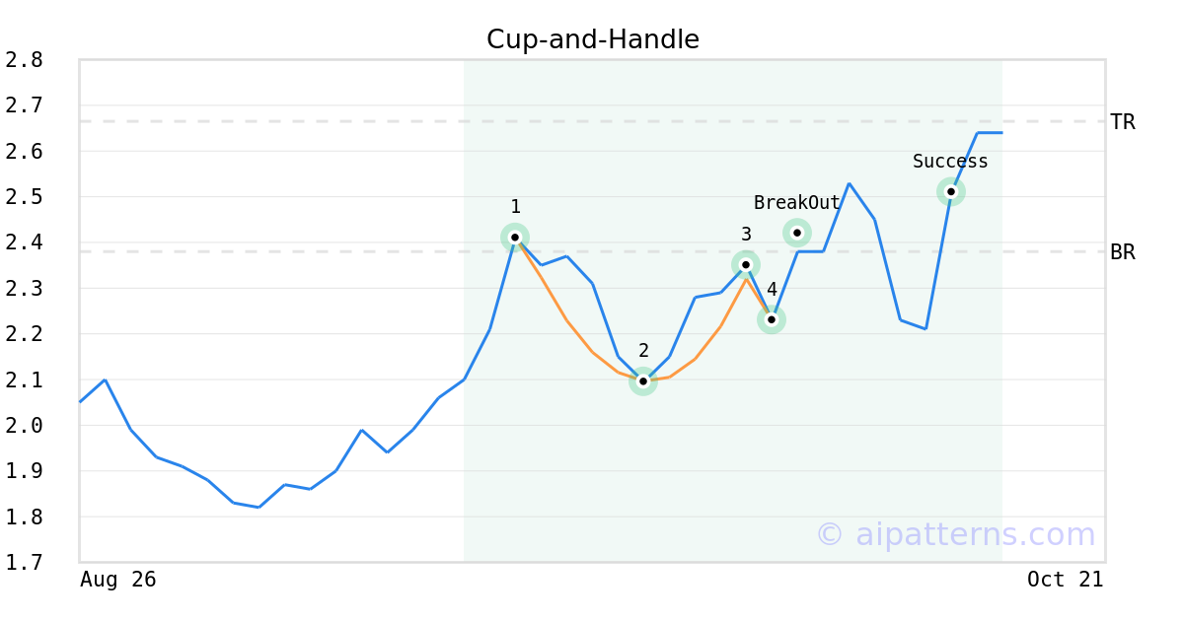
Task: Click the Success point marker
Action: pos(951,191)
